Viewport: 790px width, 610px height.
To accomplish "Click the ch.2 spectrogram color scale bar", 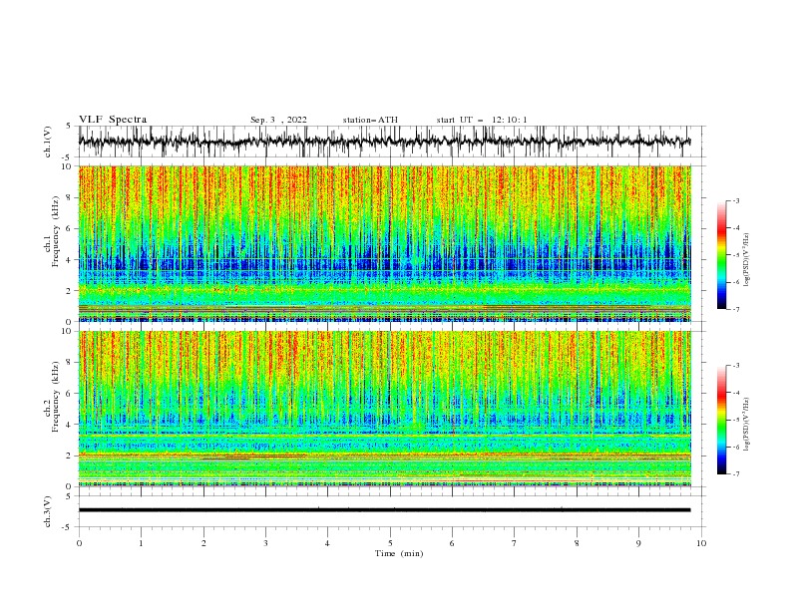I will coord(721,420).
